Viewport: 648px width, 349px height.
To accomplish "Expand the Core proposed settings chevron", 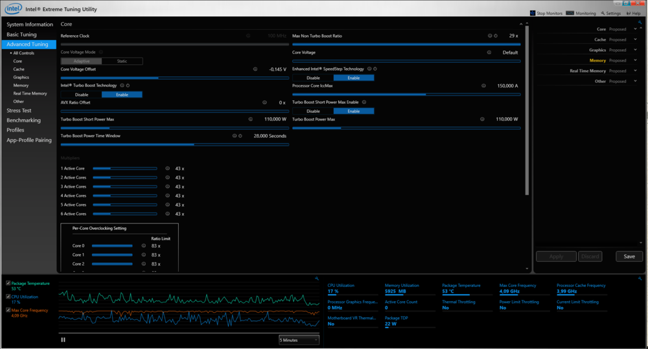I will pos(636,29).
